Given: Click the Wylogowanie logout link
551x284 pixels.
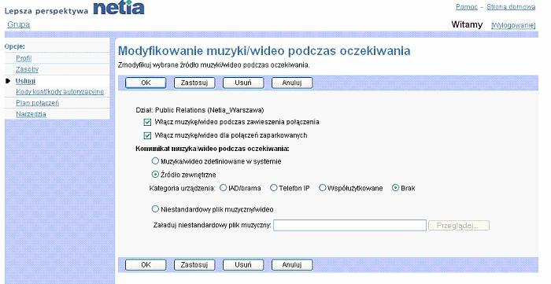Looking at the screenshot, I should pos(513,25).
